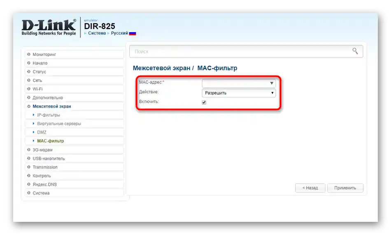391x235 pixels.
Task: Expand the Дополнительно section
Action: pyautogui.click(x=74, y=98)
